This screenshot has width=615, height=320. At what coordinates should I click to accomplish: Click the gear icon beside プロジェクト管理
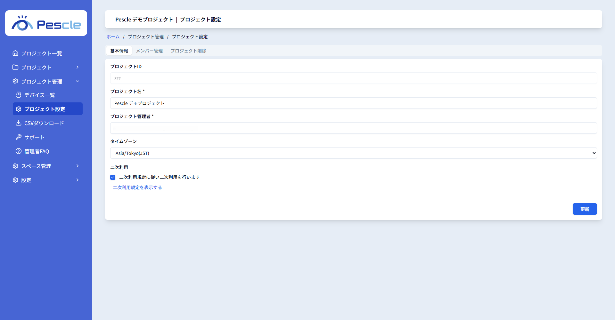[15, 81]
